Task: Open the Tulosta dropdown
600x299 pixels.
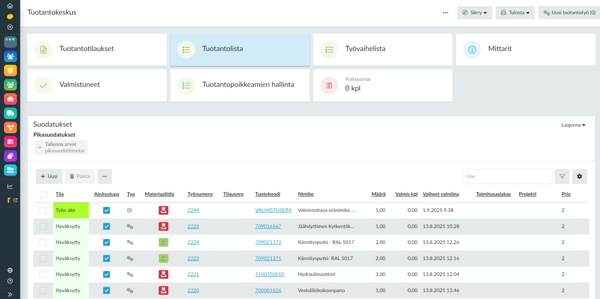Action: pos(515,12)
